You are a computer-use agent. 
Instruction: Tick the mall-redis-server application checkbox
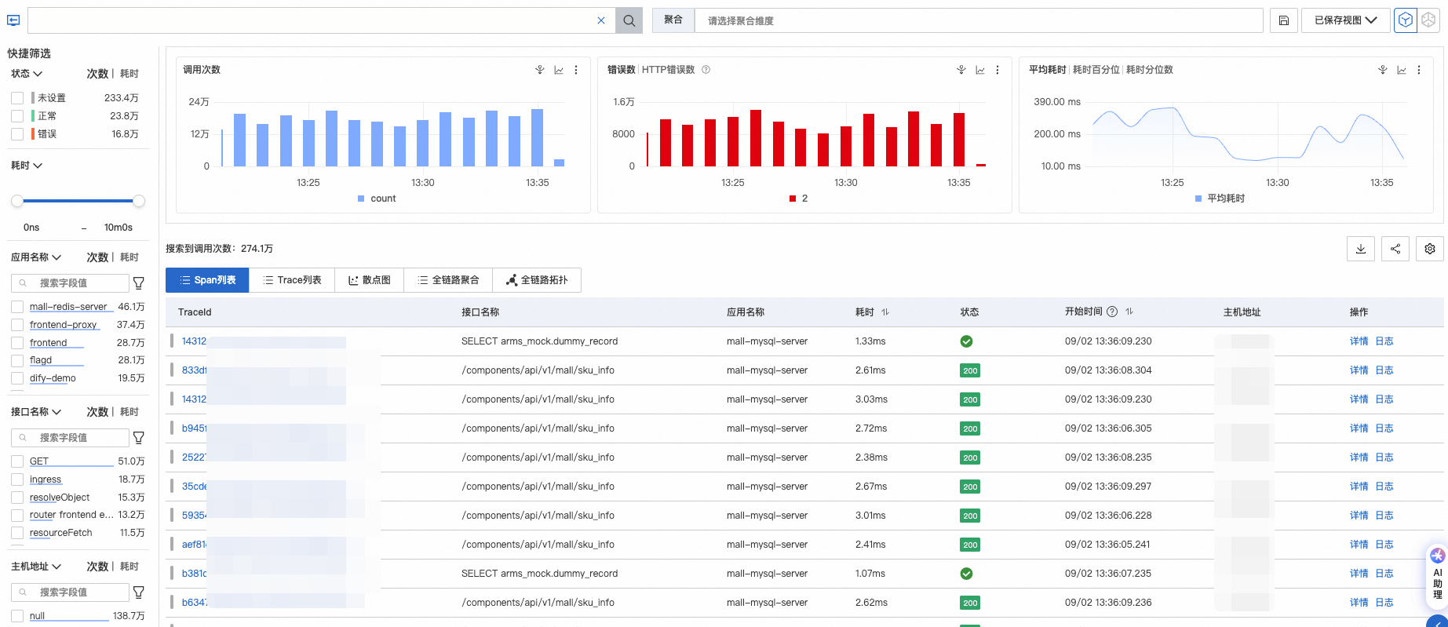click(17, 307)
